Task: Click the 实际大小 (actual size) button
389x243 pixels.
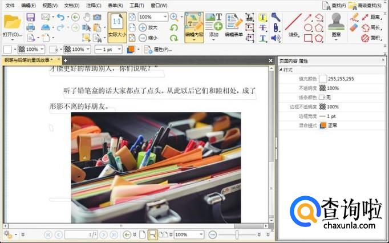Action: 117,27
